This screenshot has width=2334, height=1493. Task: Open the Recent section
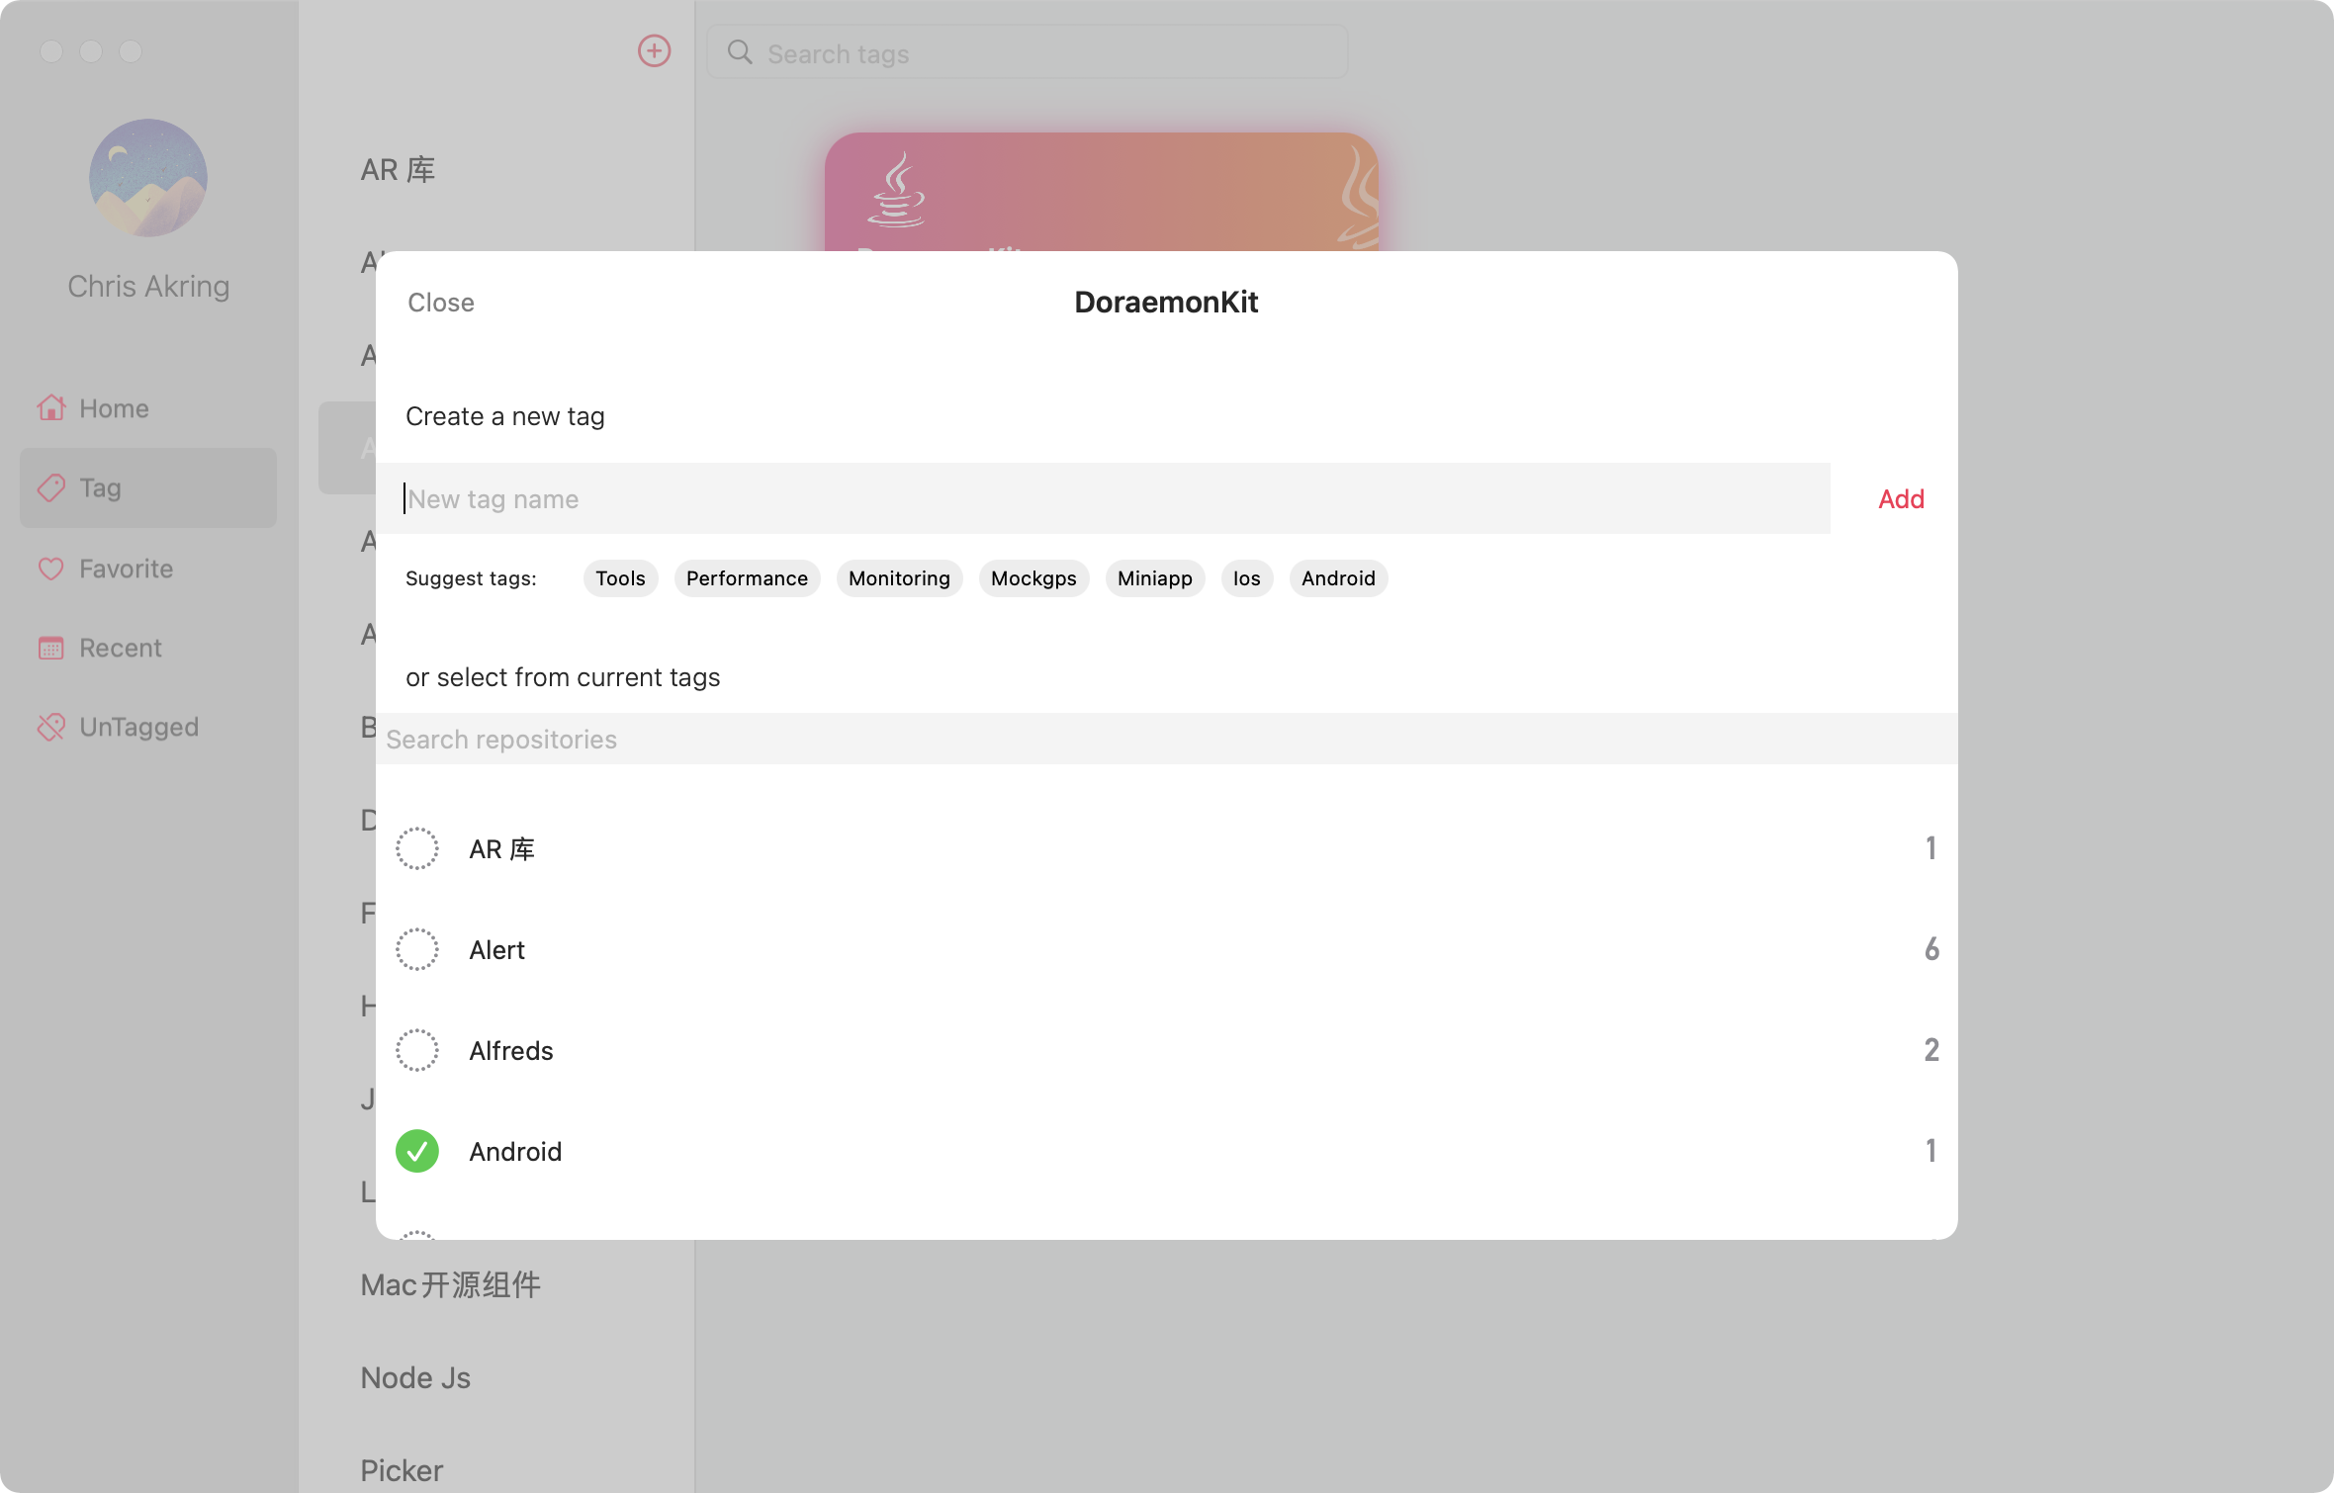(x=148, y=648)
